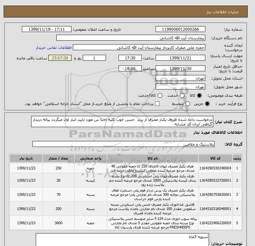The height and width of the screenshot is (246, 255).
Task: Click unit جعبه in row 5
Action: pos(91,223)
